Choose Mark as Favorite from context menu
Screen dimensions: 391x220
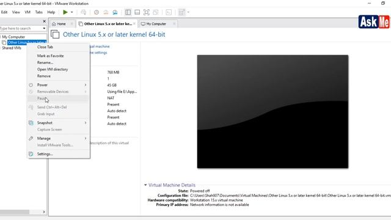50,56
